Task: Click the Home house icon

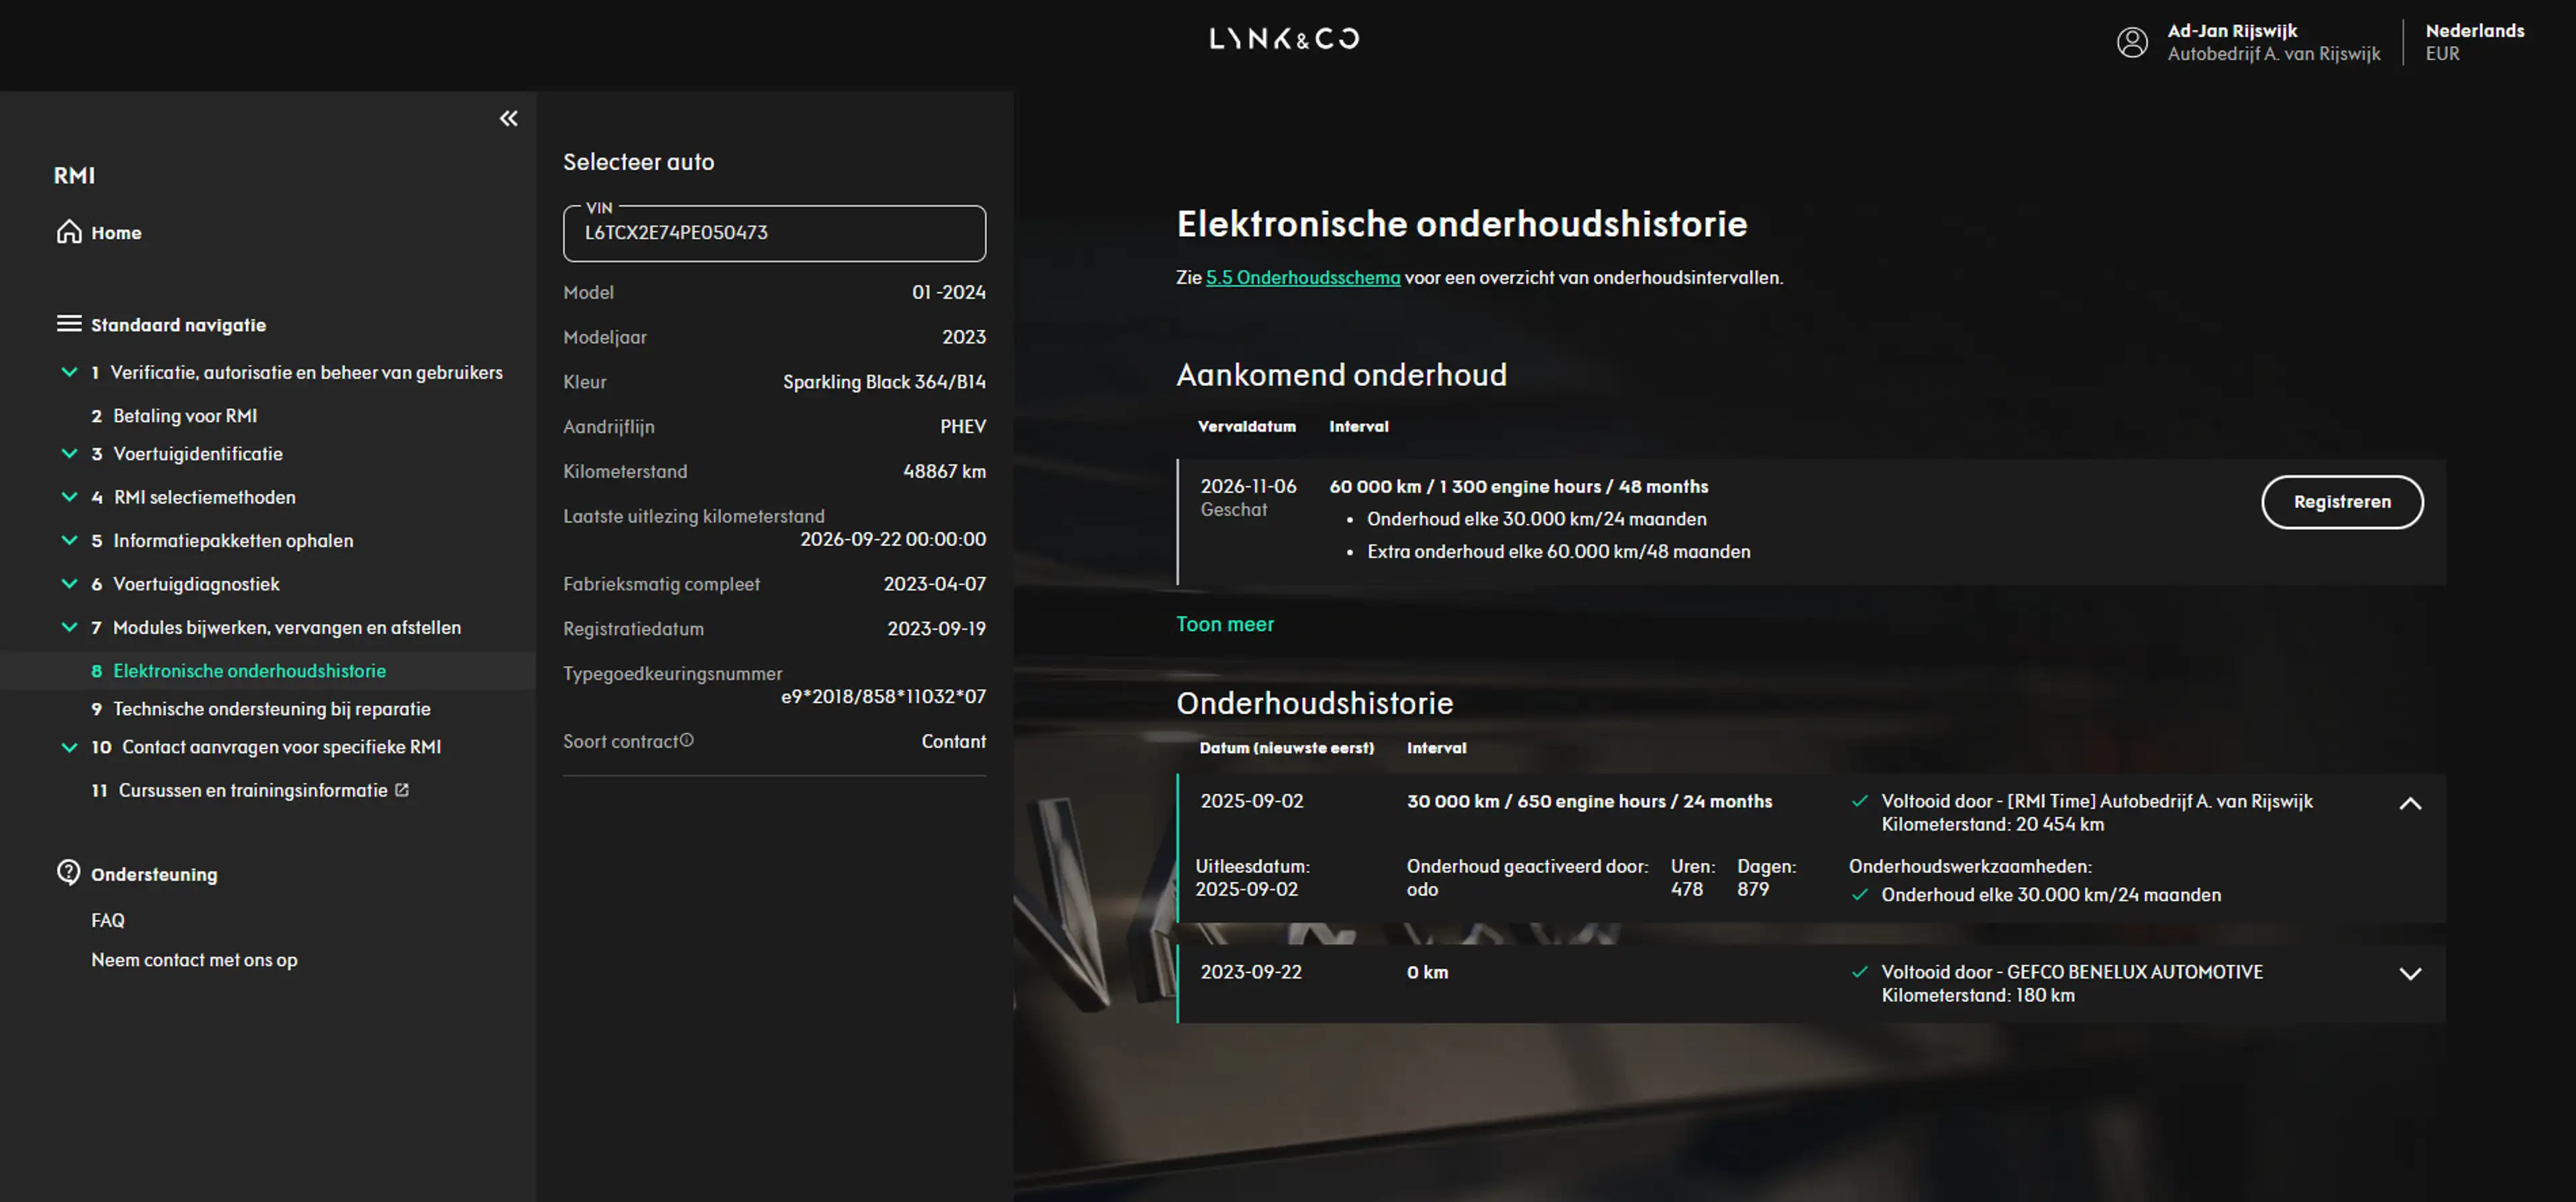Action: coord(68,232)
